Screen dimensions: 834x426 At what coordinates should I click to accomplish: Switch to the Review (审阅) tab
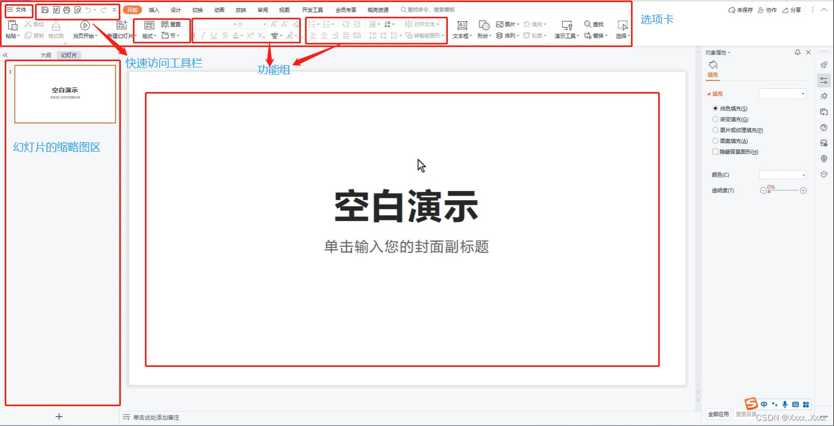[x=263, y=10]
